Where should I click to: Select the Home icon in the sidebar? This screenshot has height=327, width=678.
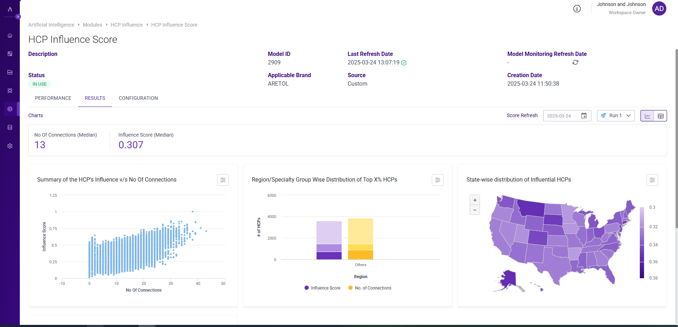[x=10, y=35]
